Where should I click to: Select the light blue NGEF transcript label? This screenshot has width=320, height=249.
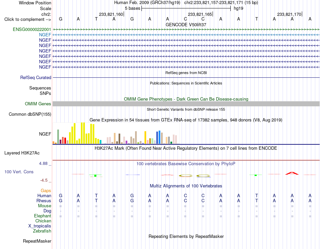pyautogui.click(x=45, y=35)
